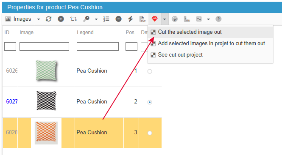Click the blue ID link 6027
Screen dimensions: 282x155
12,102
